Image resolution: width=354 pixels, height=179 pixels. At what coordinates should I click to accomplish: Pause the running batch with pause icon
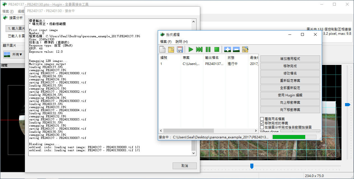pos(208,50)
